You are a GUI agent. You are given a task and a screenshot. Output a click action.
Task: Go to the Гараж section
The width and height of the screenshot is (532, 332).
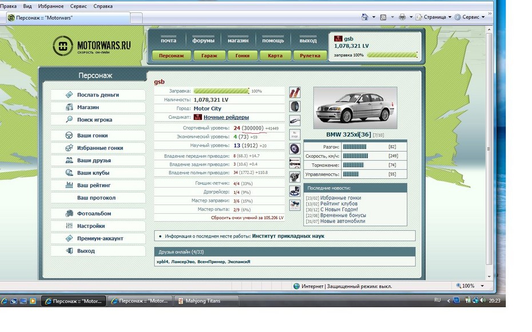coord(209,55)
